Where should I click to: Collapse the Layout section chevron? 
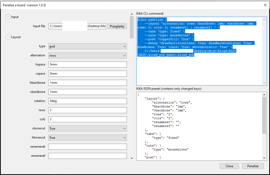coord(8,37)
